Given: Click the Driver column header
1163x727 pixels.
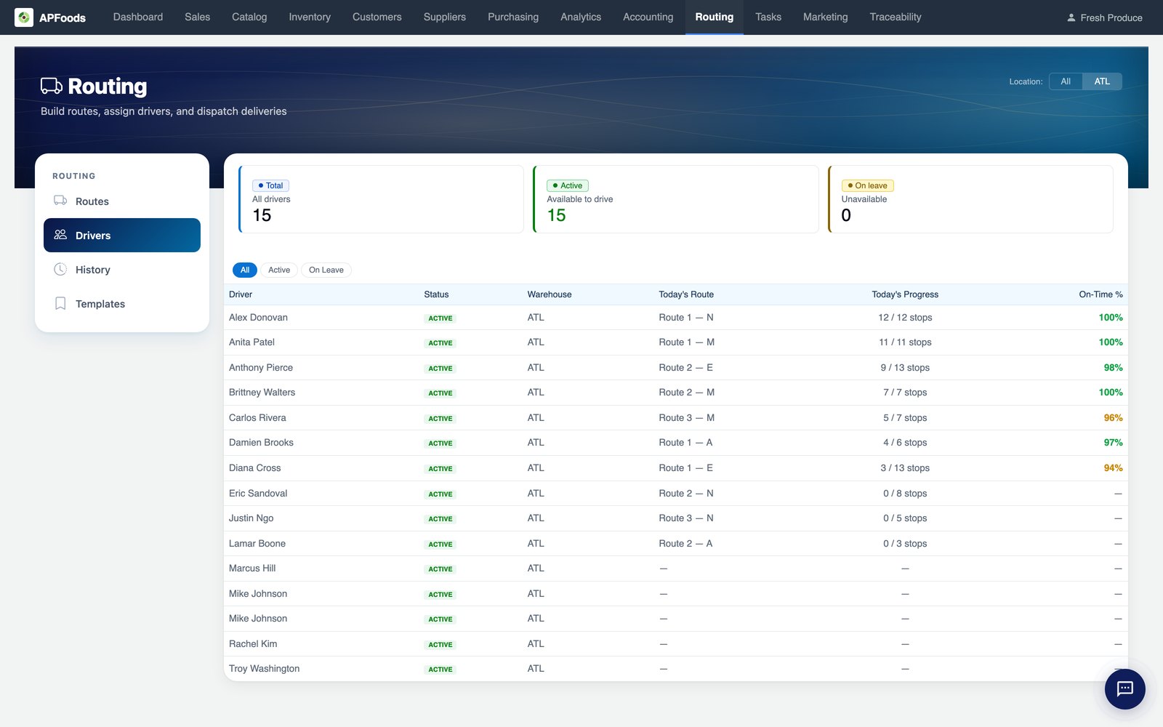Looking at the screenshot, I should click(241, 294).
